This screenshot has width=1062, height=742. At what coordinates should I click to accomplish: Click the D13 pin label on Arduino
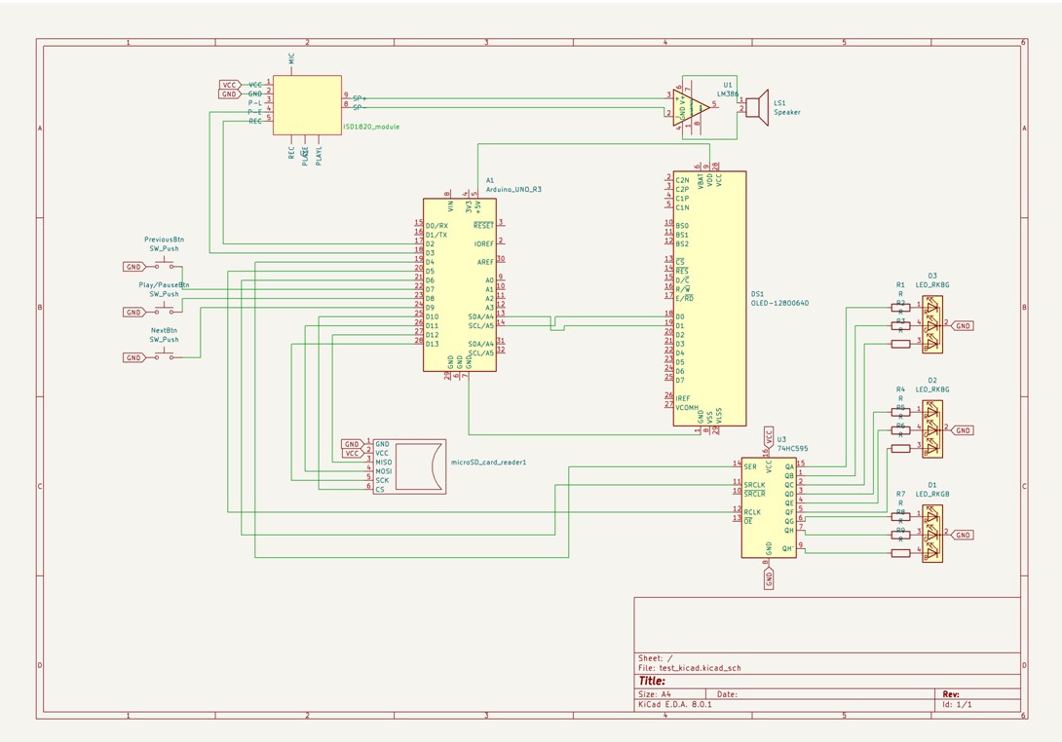[x=433, y=344]
